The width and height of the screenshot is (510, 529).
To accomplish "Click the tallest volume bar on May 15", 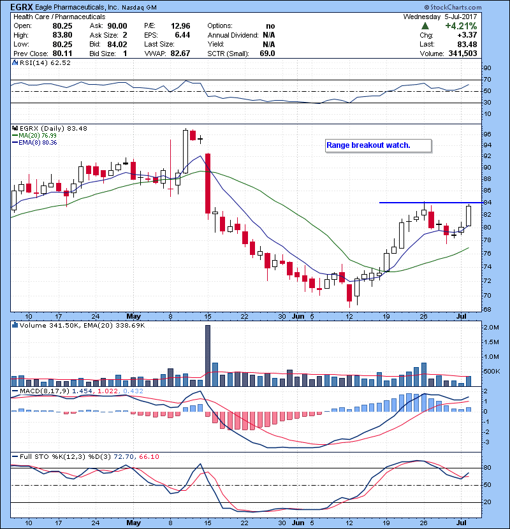I will click(208, 356).
